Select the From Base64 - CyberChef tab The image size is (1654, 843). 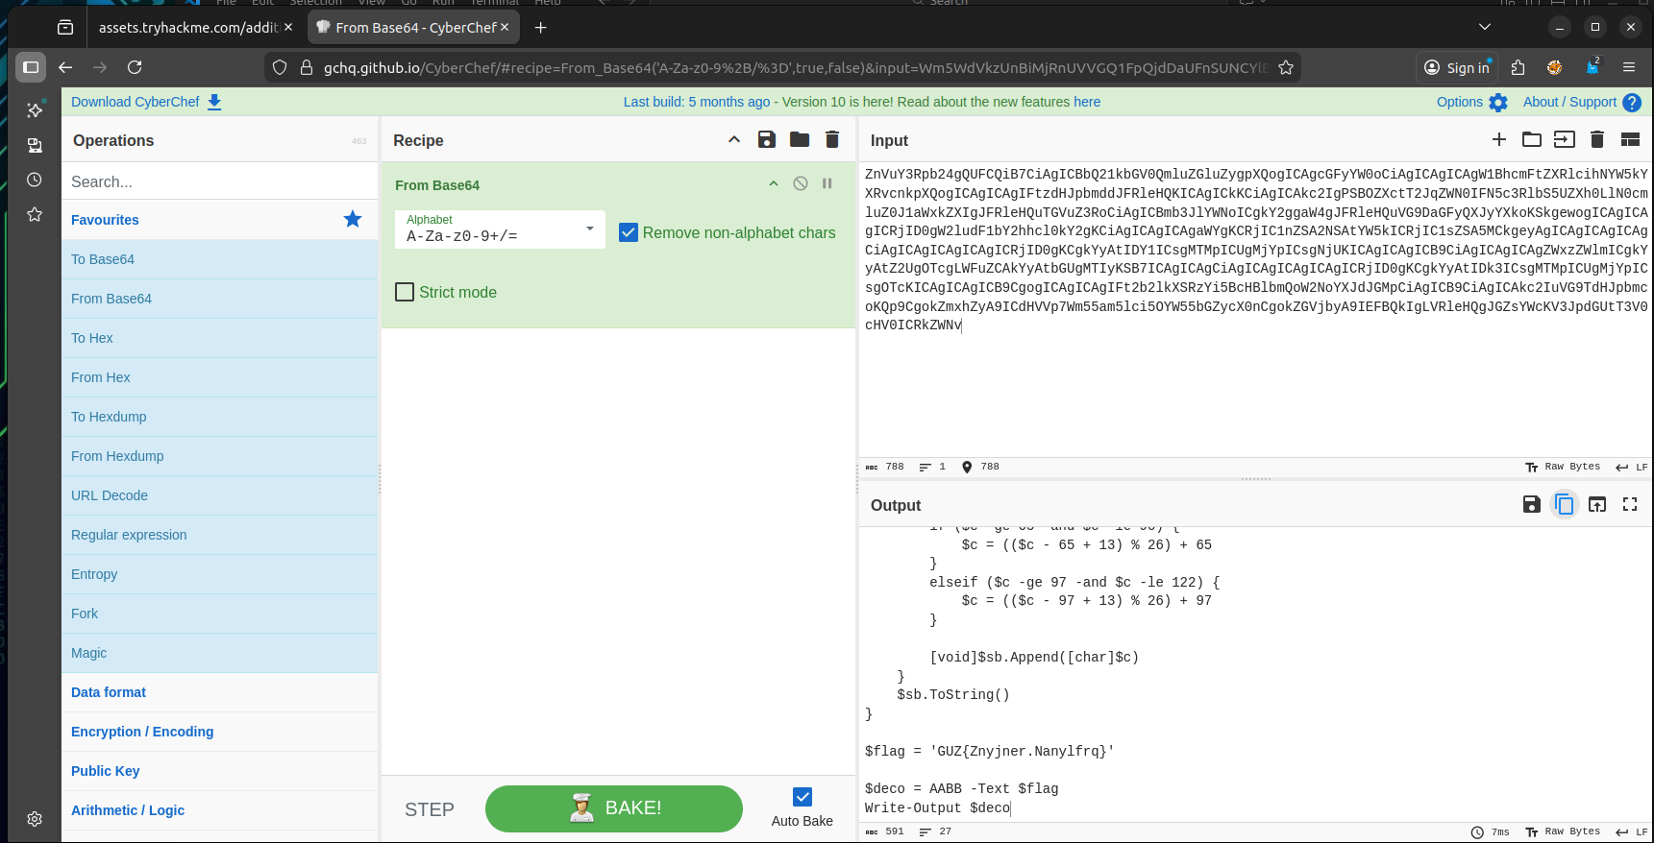(414, 28)
